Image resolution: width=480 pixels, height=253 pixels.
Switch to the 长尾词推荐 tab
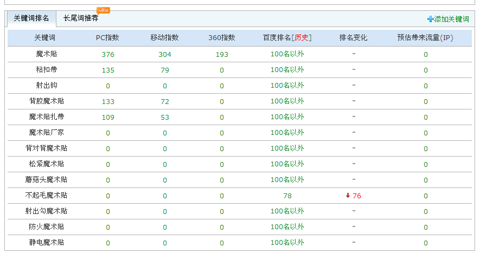(x=81, y=18)
